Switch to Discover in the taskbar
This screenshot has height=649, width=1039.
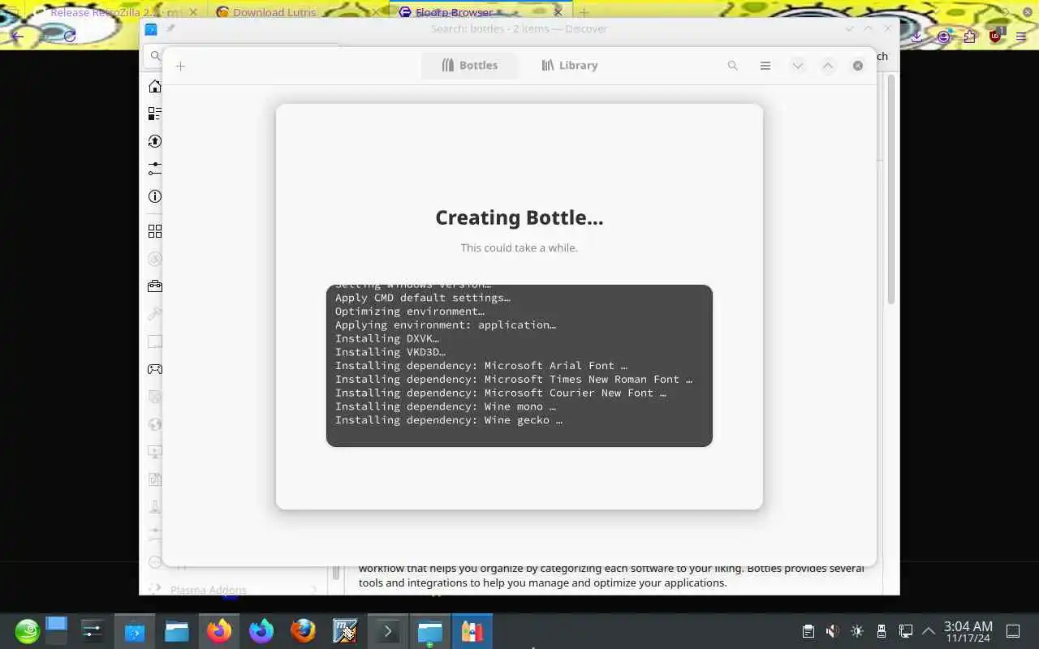(135, 630)
